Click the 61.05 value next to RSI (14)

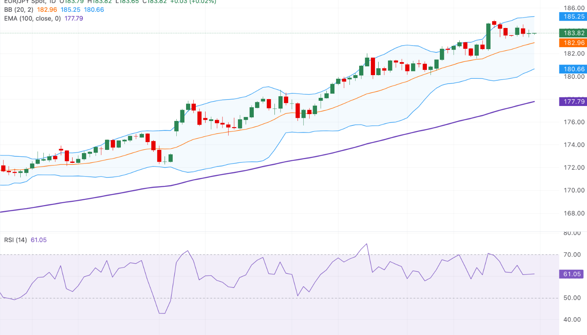[39, 240]
